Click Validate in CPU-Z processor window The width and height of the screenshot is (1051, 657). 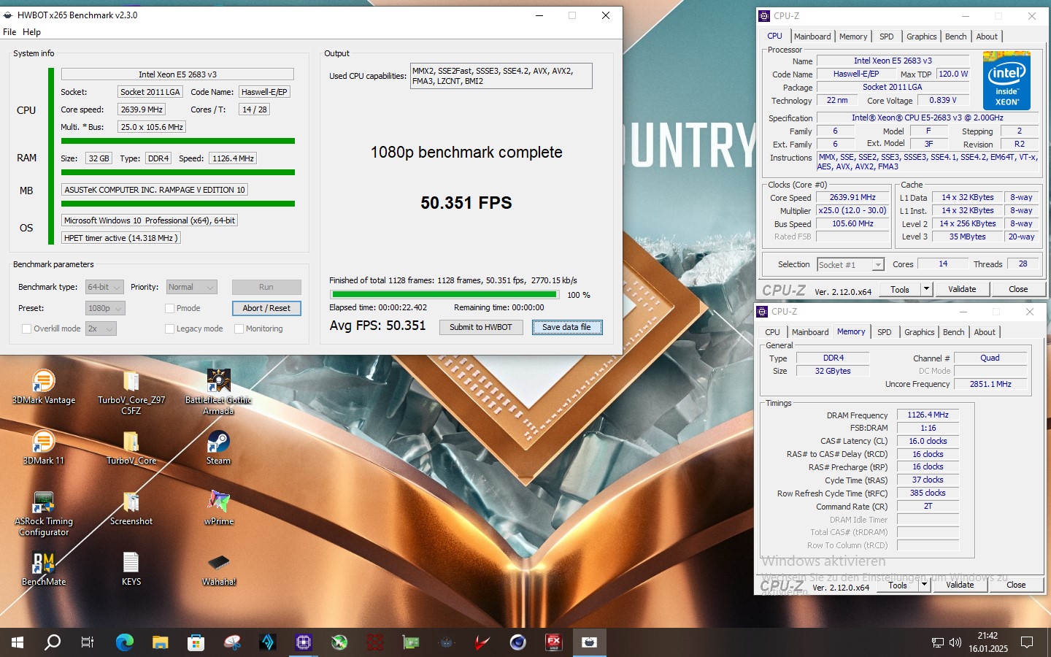coord(962,289)
